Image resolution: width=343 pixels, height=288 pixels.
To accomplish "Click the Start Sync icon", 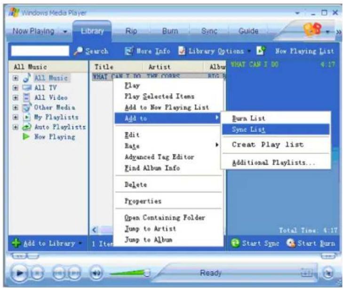I will pos(235,243).
